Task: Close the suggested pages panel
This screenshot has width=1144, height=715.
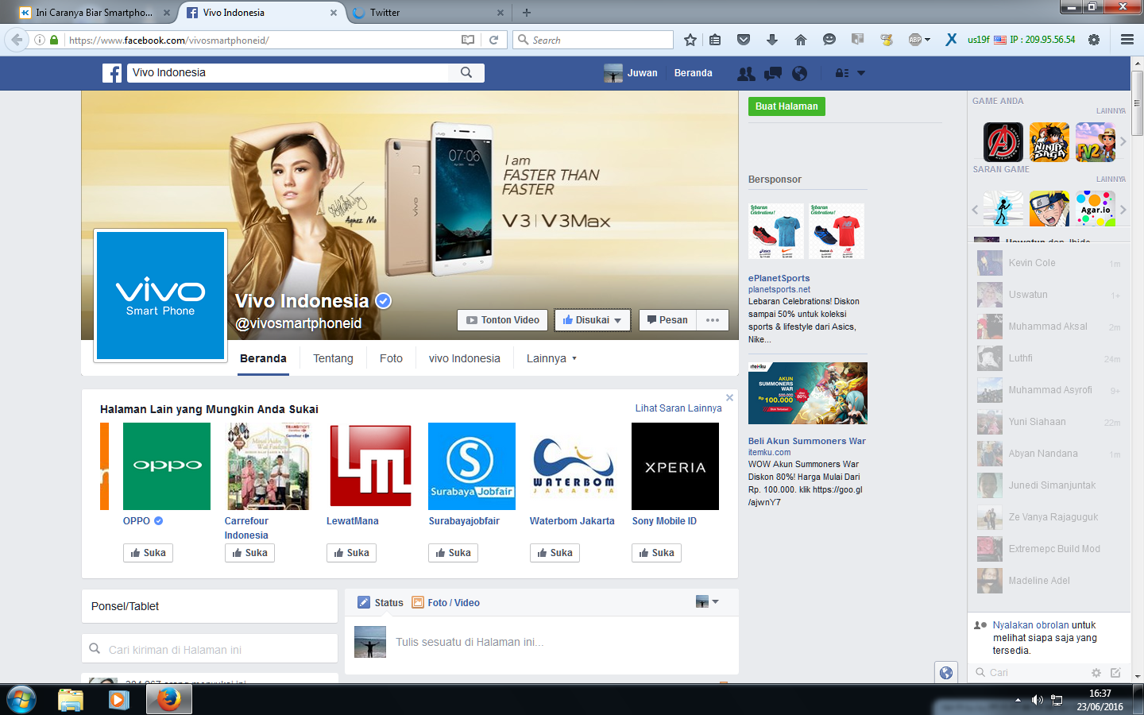Action: click(x=729, y=398)
